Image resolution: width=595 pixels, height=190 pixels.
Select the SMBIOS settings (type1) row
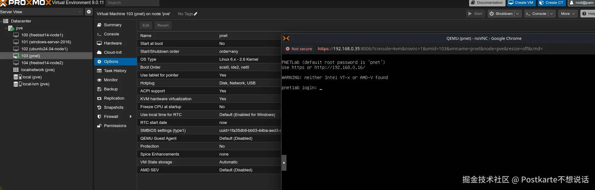209,131
